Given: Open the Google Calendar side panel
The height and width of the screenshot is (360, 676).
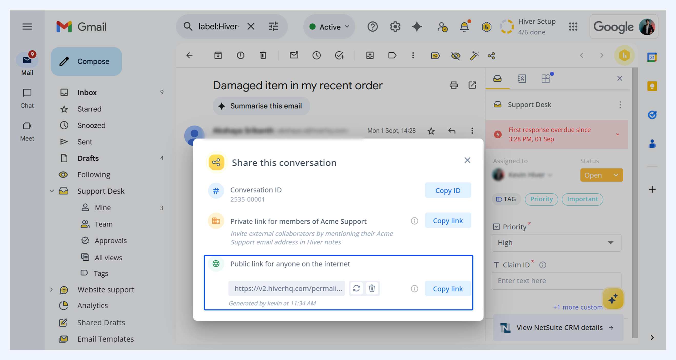Looking at the screenshot, I should (652, 57).
